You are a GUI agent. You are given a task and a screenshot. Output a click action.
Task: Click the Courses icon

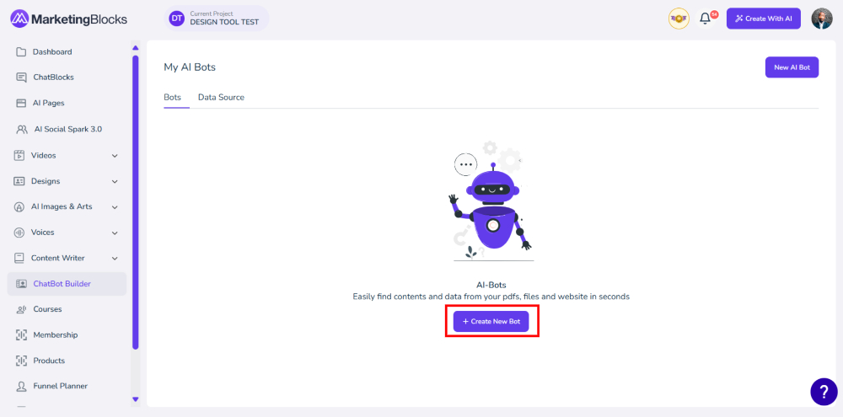click(22, 309)
